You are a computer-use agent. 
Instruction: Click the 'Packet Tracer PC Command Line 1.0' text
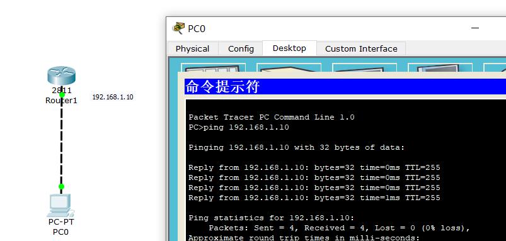pyautogui.click(x=272, y=117)
